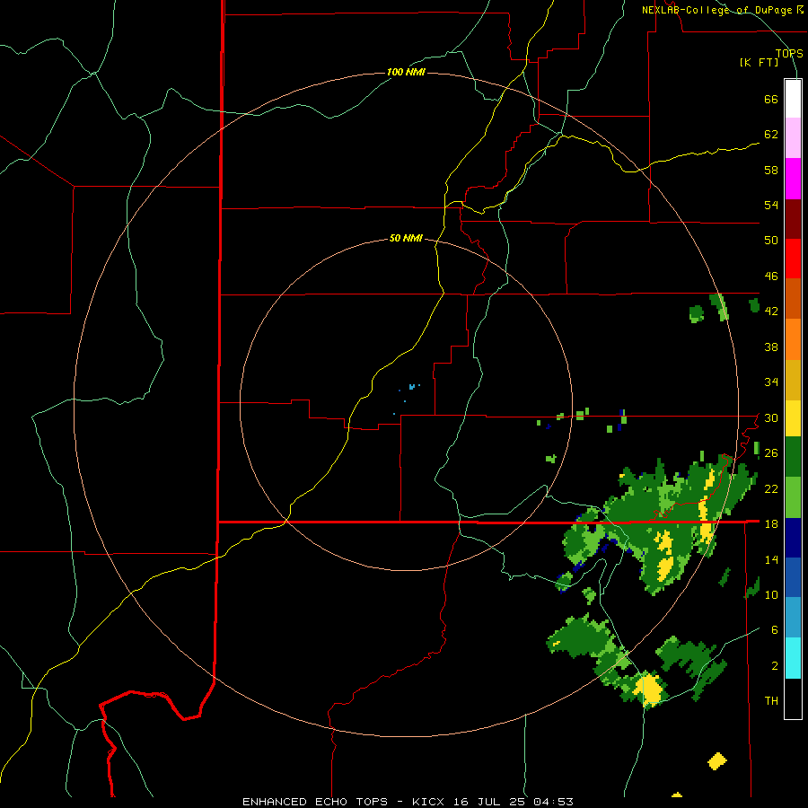This screenshot has height=808, width=808.
Task: Click the legend value 10
Action: (x=771, y=594)
